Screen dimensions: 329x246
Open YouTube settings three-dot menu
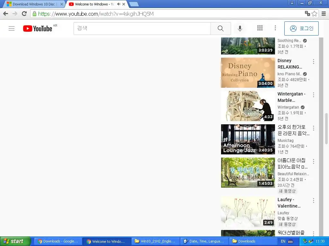tap(275, 28)
